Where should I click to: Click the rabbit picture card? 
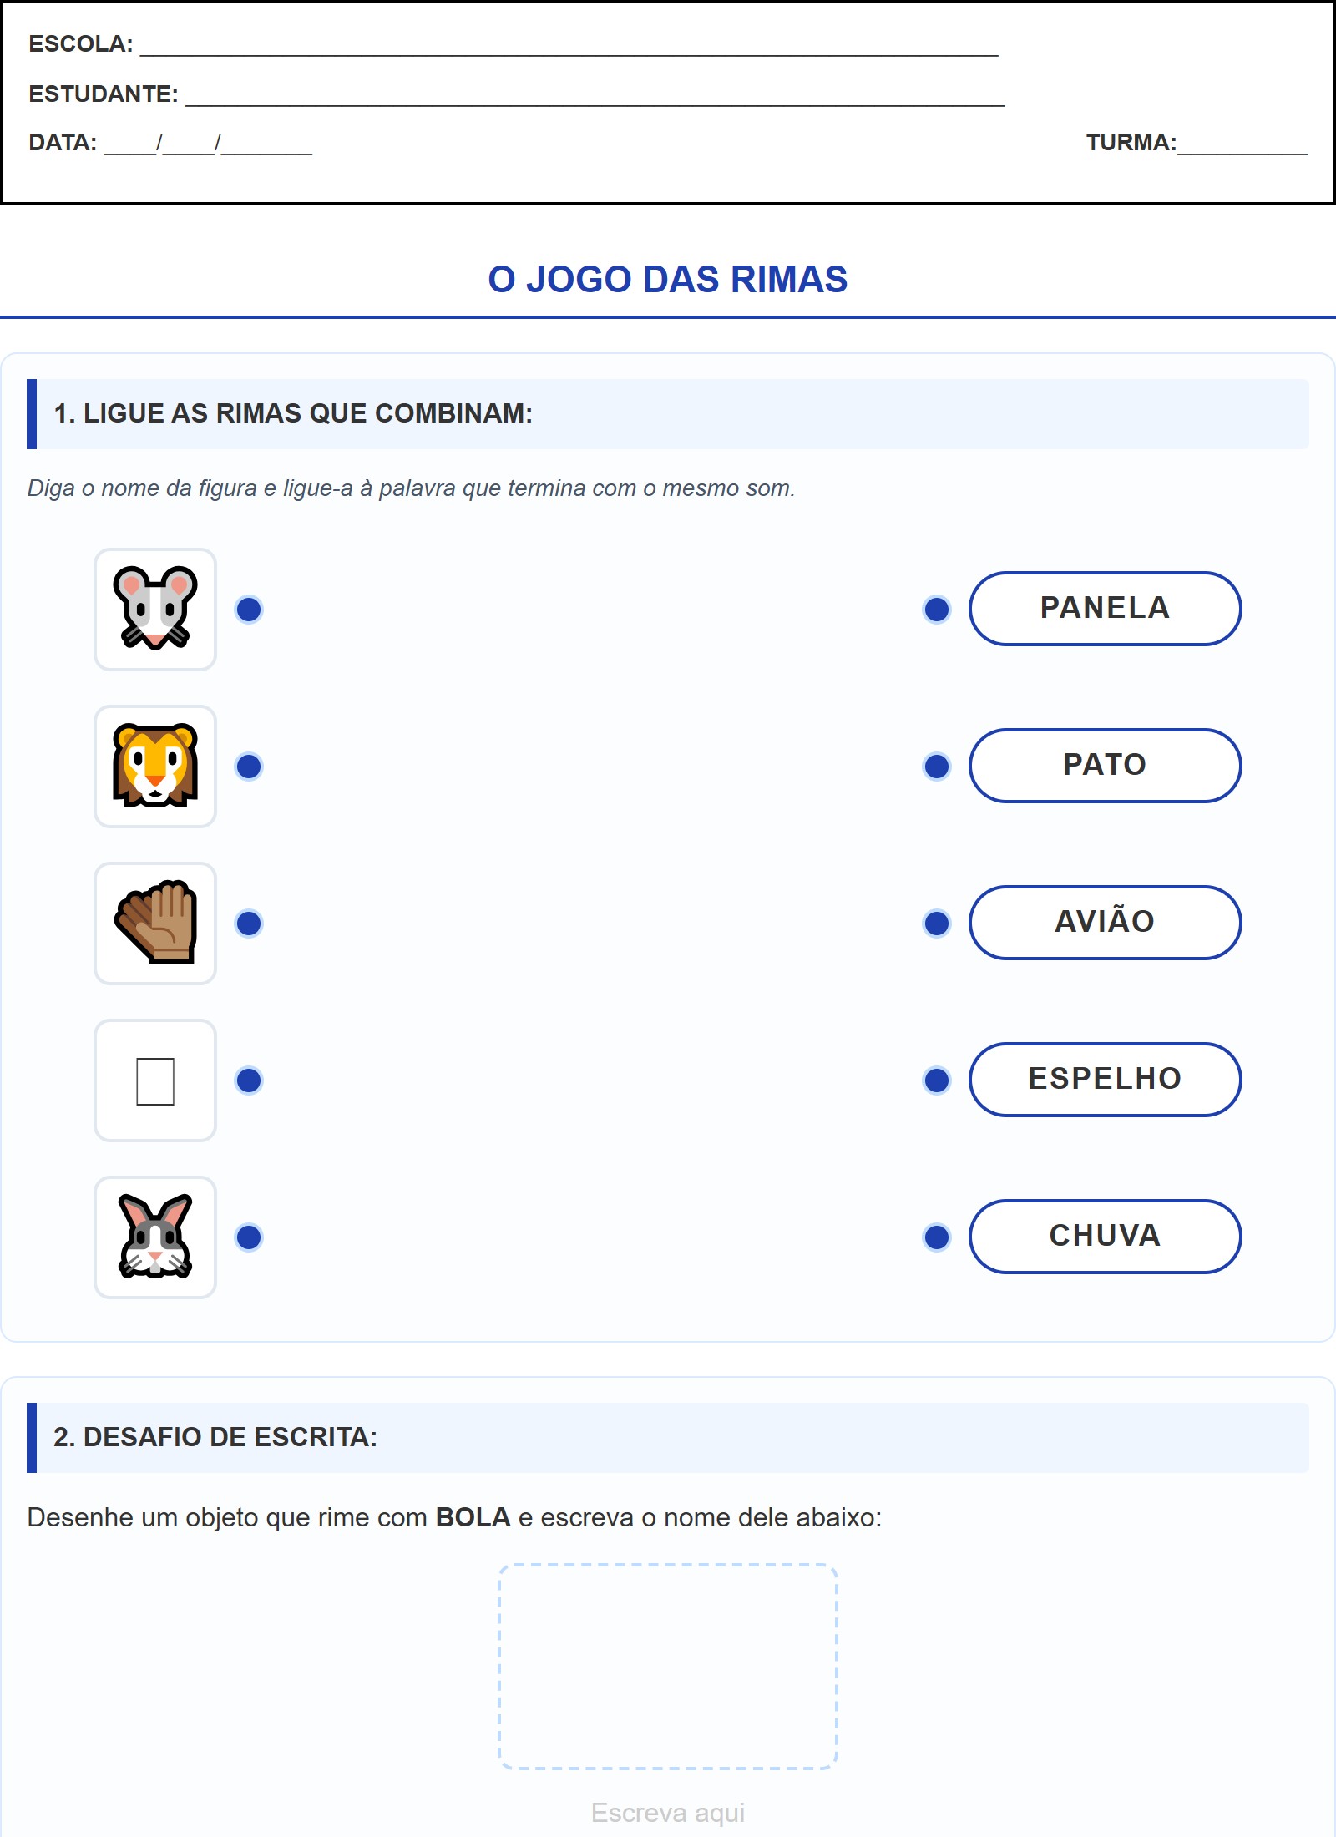(x=155, y=1237)
